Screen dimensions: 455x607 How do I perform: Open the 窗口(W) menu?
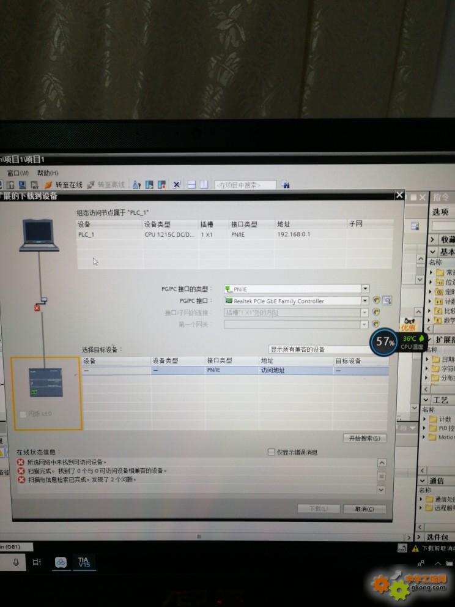(x=18, y=173)
